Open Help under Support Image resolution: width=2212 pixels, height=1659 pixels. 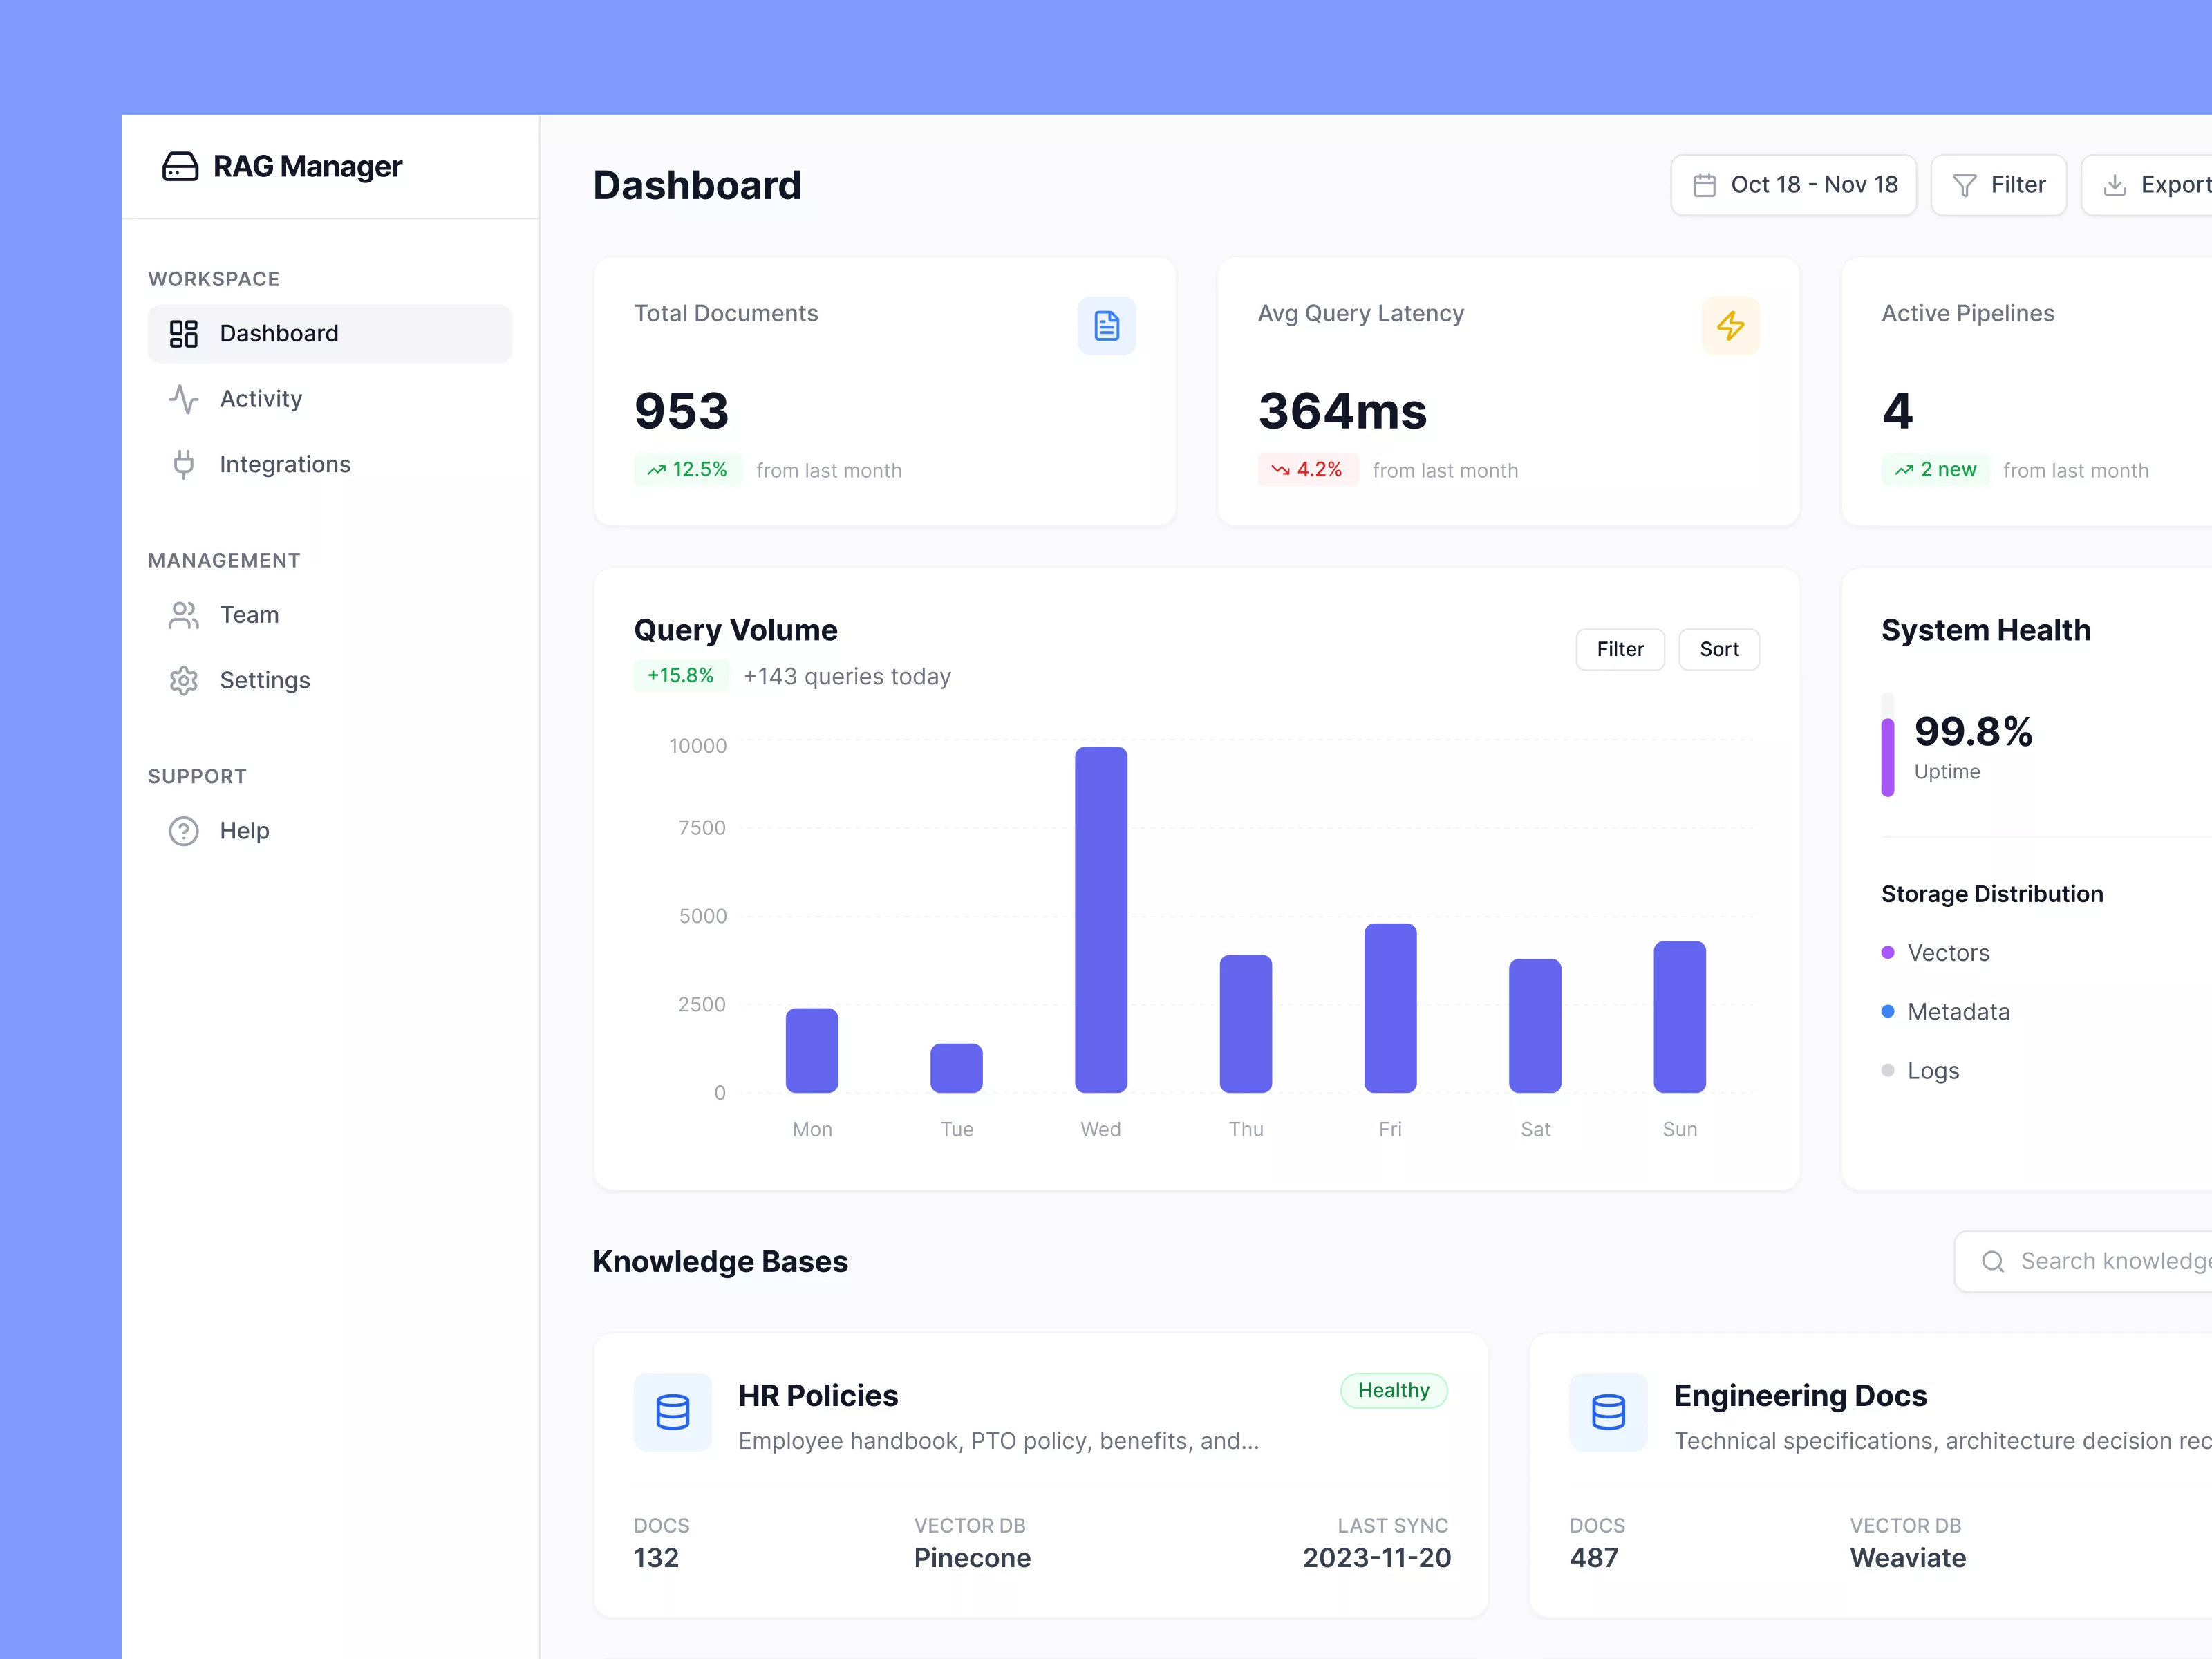[x=244, y=831]
